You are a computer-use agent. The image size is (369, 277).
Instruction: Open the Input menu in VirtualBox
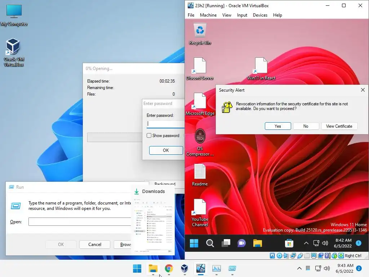coord(242,15)
